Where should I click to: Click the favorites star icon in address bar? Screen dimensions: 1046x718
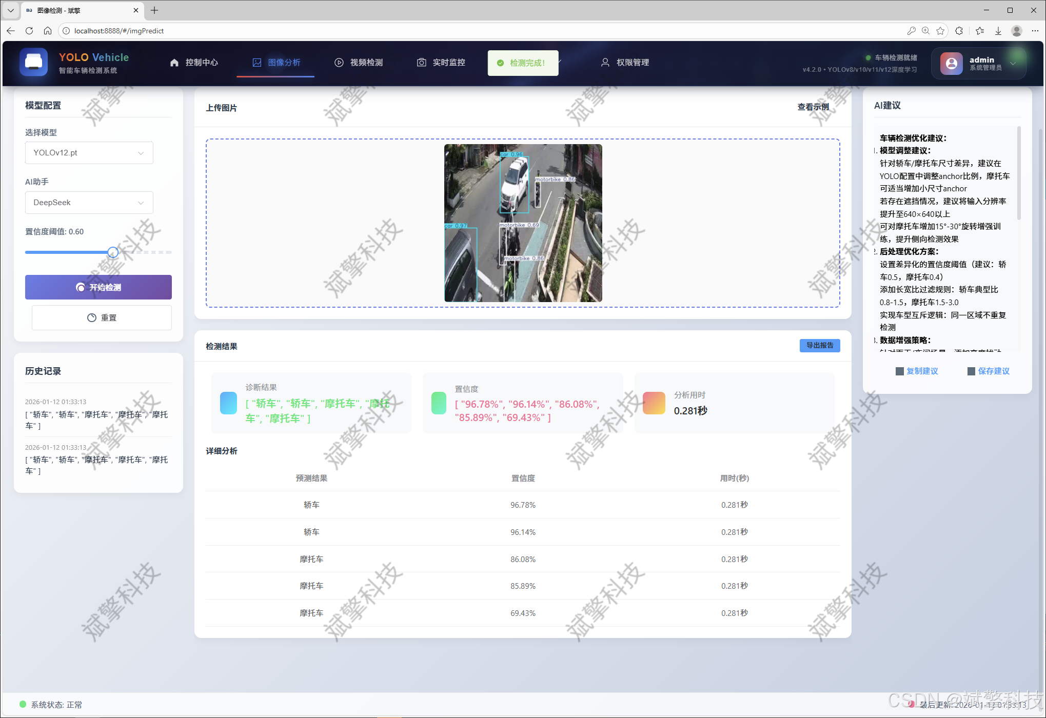[940, 31]
